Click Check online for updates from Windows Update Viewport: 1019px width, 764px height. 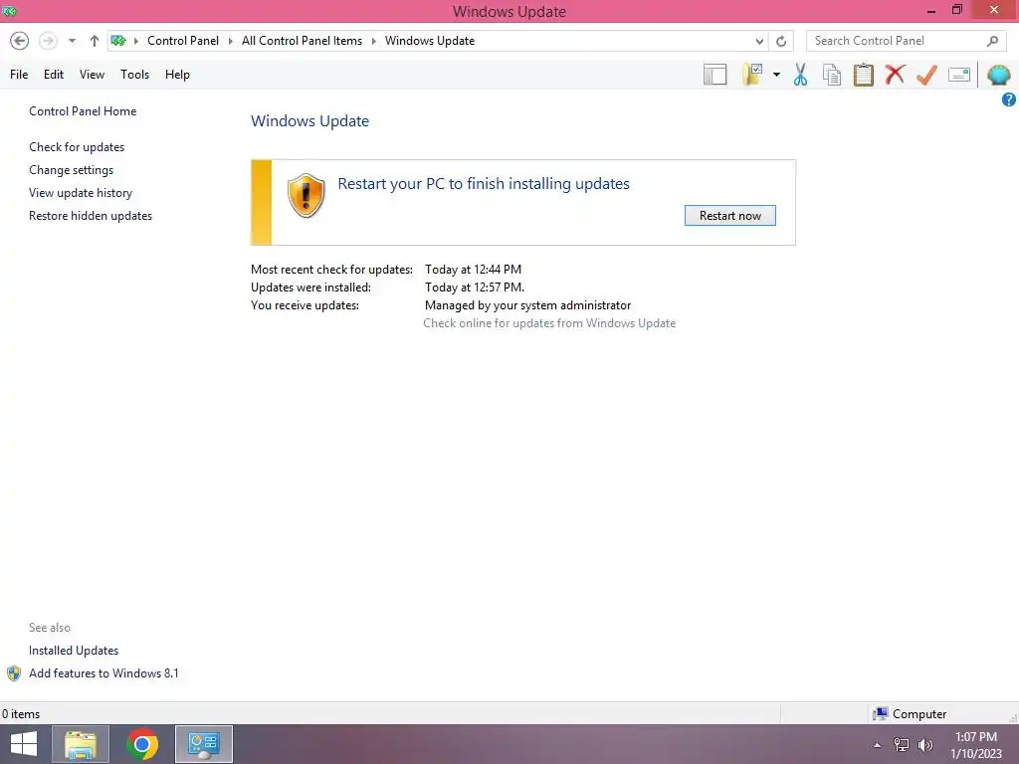coord(549,323)
